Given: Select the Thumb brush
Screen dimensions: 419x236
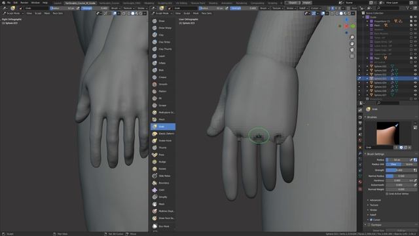Looking at the screenshot, I should (163, 147).
